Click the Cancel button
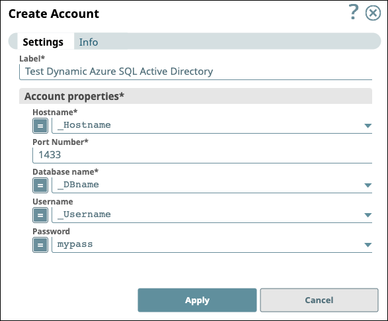The height and width of the screenshot is (321, 388). tap(319, 300)
